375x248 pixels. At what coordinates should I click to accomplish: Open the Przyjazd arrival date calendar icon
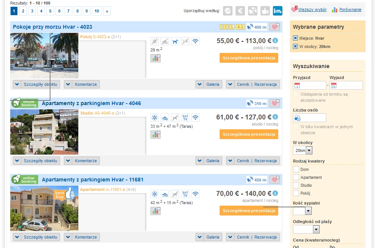click(297, 85)
